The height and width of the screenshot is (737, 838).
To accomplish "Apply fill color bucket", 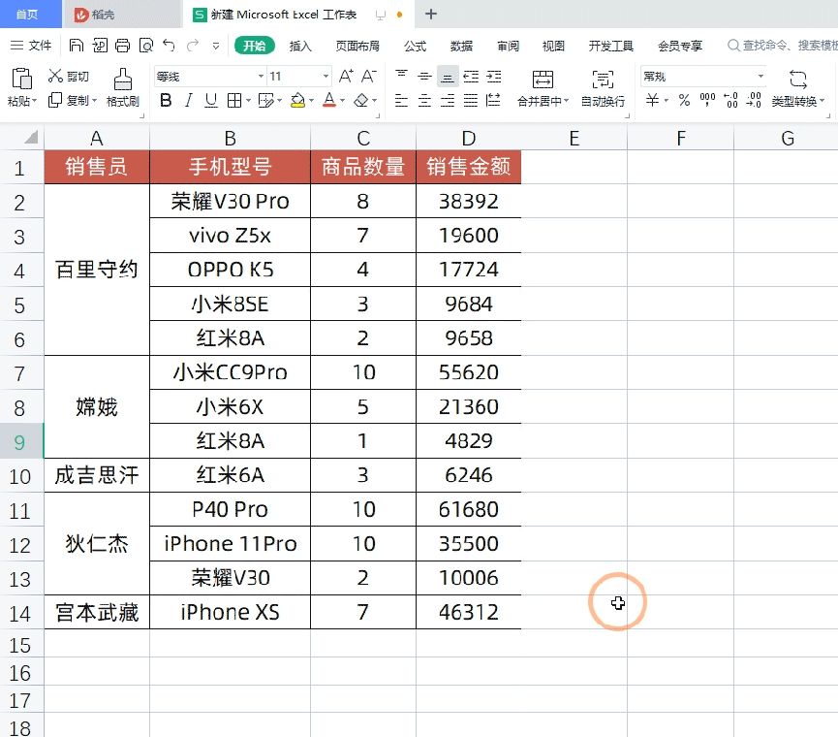I will [x=297, y=100].
